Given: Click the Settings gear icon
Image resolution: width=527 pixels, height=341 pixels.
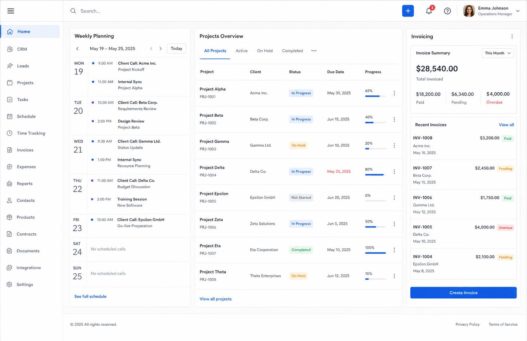Looking at the screenshot, I should [x=10, y=285].
